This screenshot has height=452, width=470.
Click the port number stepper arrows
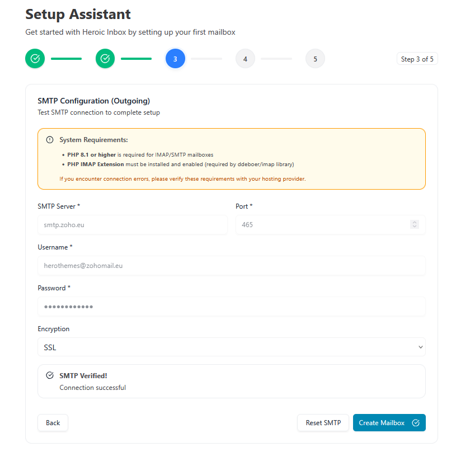point(415,224)
